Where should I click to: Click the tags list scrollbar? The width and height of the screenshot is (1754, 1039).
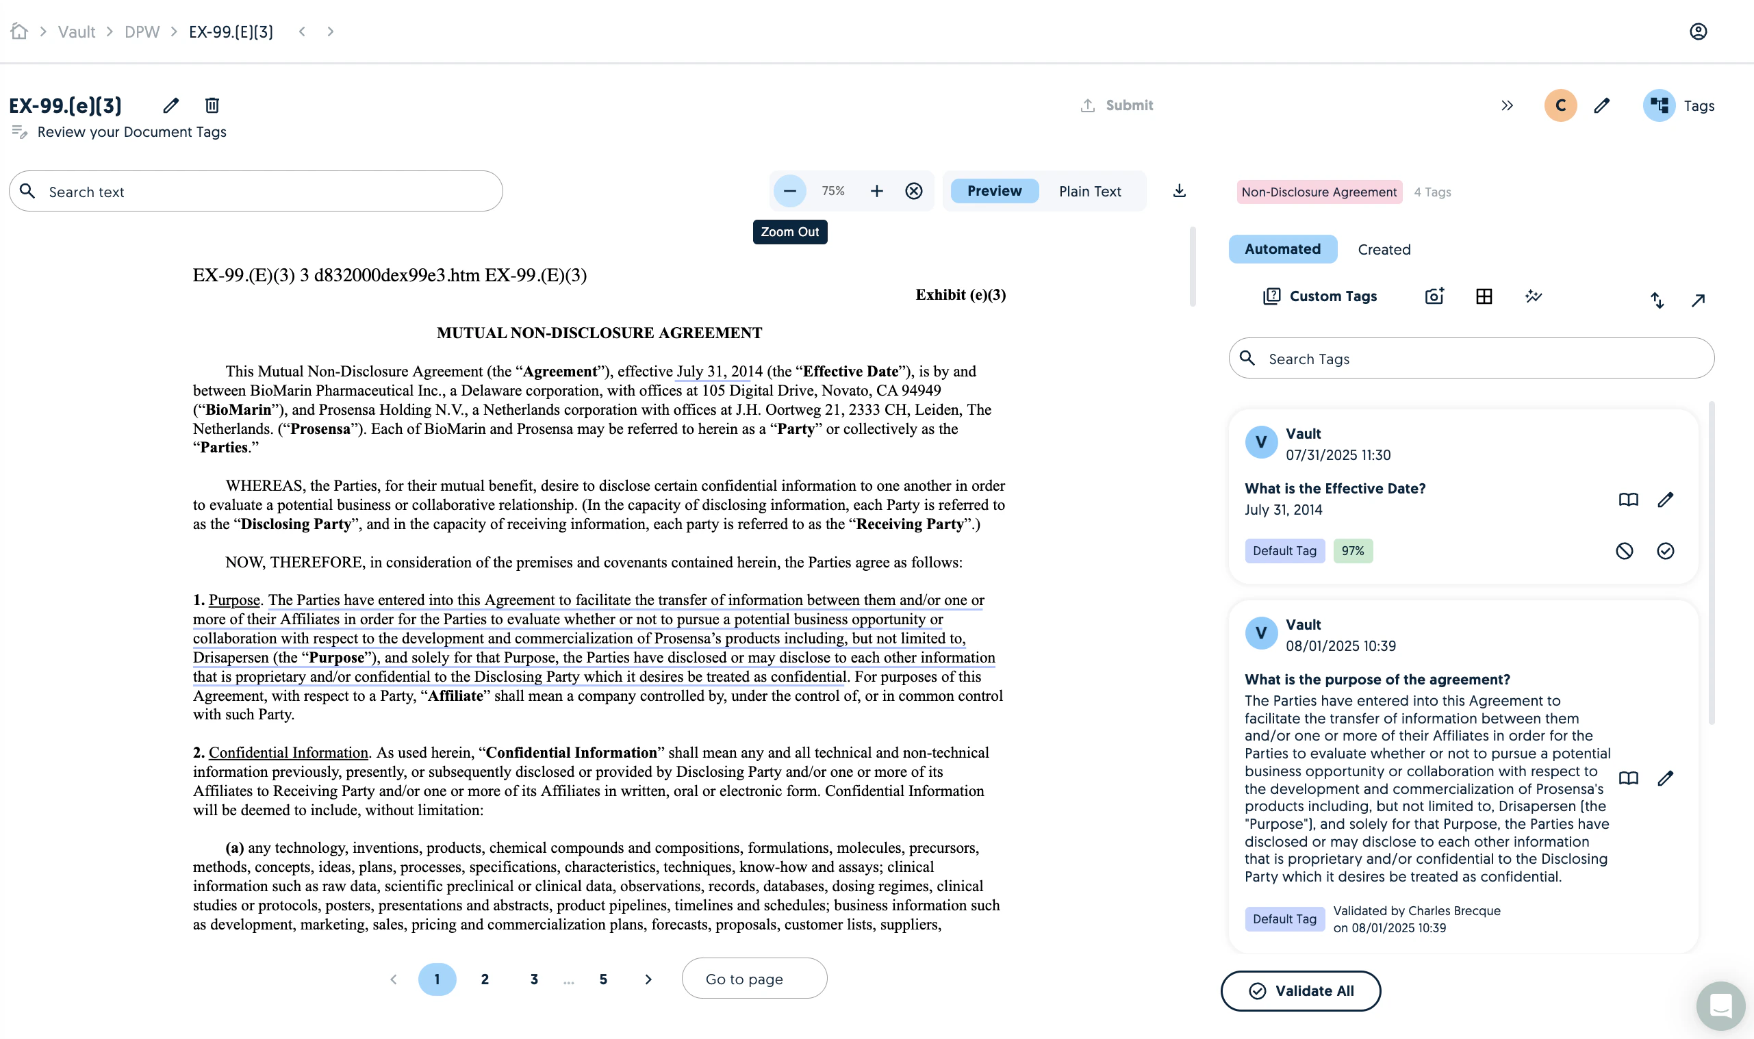coord(1712,562)
